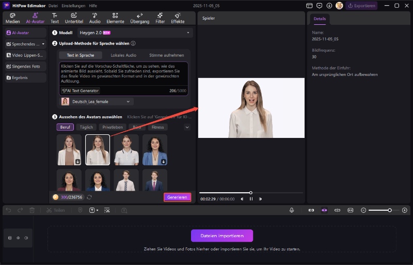This screenshot has height=265, width=413.
Task: Open the Übergang transitions panel
Action: tap(139, 18)
